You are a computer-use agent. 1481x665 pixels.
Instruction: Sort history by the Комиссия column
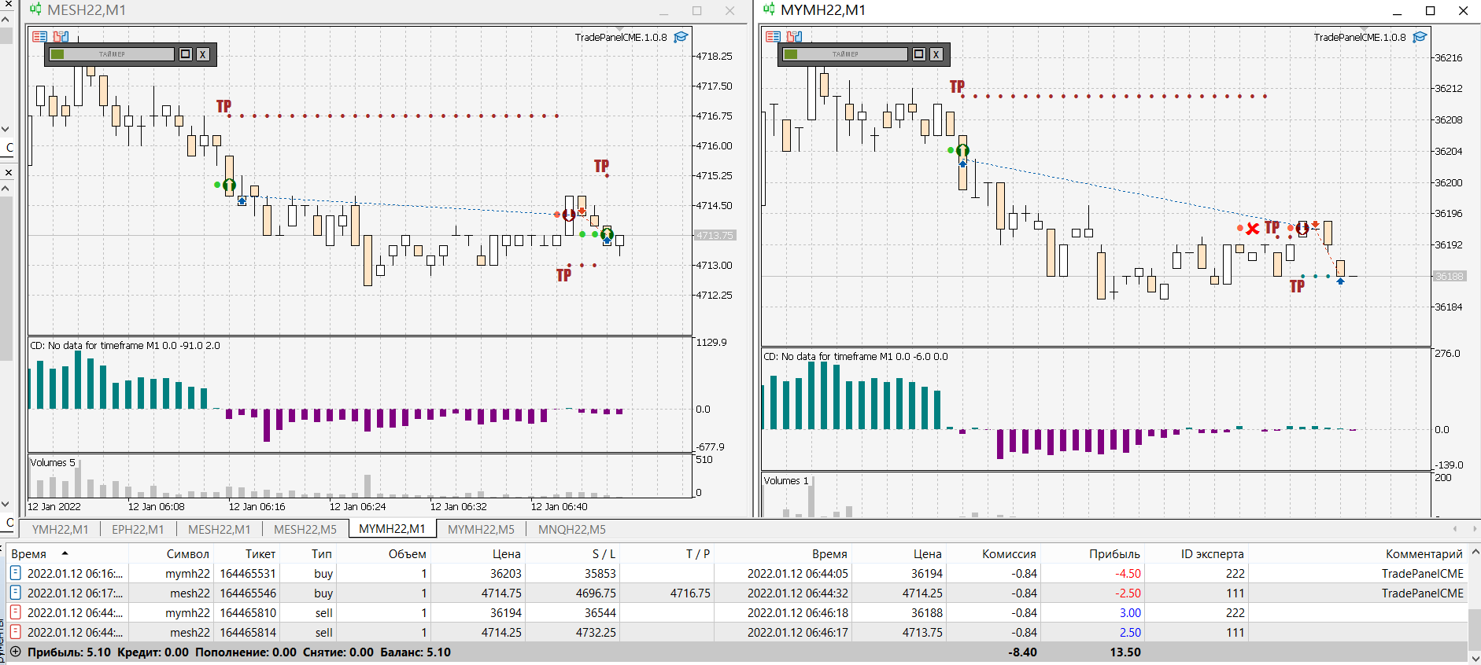tap(1009, 553)
